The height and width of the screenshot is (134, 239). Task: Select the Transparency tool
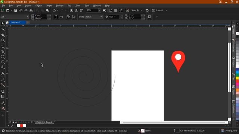point(3,96)
